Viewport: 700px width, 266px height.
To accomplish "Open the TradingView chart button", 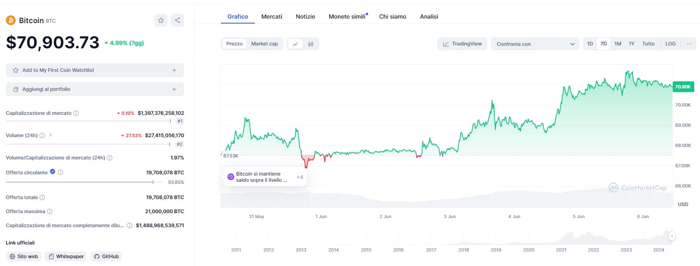I will point(462,44).
